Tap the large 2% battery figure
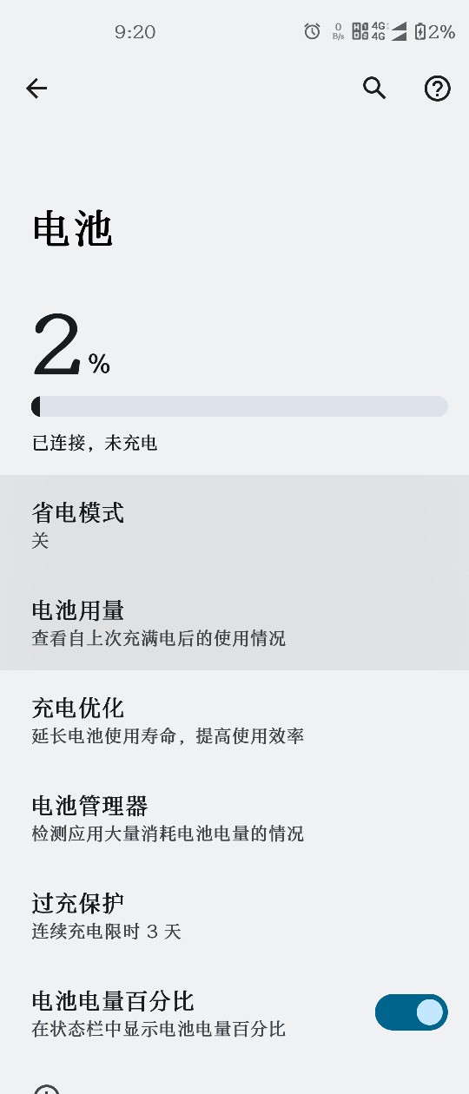Image resolution: width=469 pixels, height=1094 pixels. 71,346
